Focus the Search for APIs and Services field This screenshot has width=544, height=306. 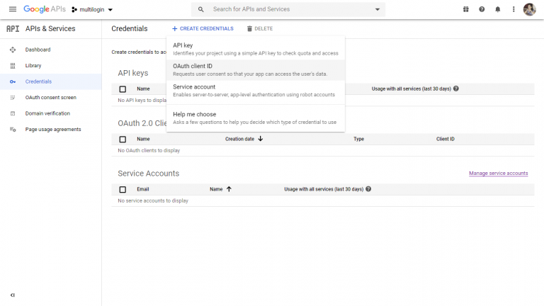288,9
